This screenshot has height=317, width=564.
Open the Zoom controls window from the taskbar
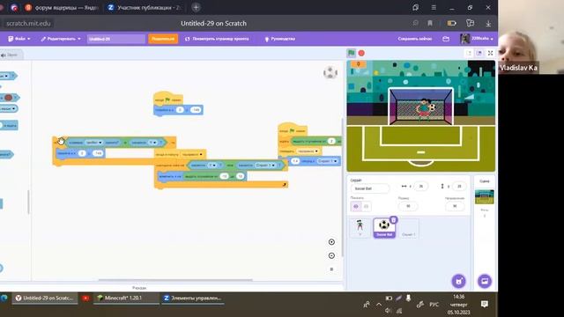point(193,298)
